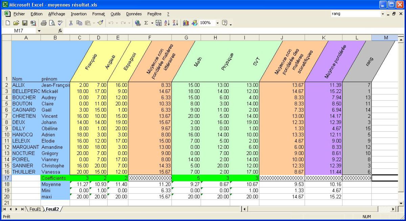406x221 pixels.
Task: Open the 100% zoom dropdown
Action: click(218, 23)
